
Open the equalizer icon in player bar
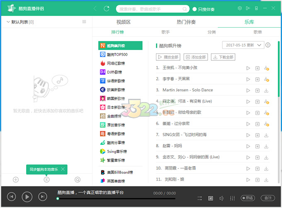(232, 198)
